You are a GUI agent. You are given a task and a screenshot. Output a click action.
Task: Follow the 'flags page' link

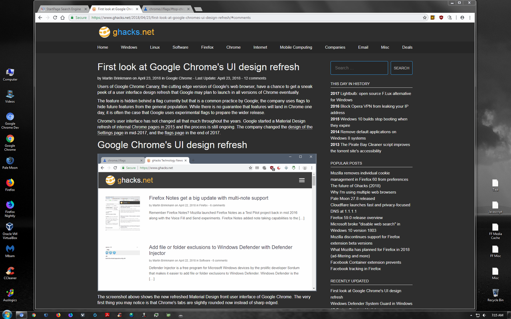(174, 133)
